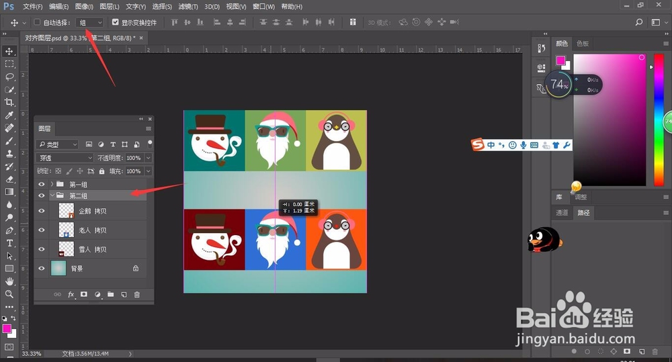The image size is (672, 362).
Task: Select the Lasso tool
Action: pyautogui.click(x=9, y=77)
